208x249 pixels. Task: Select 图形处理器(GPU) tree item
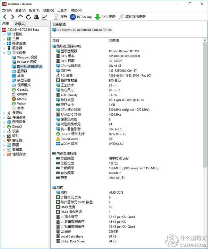pos(27,66)
